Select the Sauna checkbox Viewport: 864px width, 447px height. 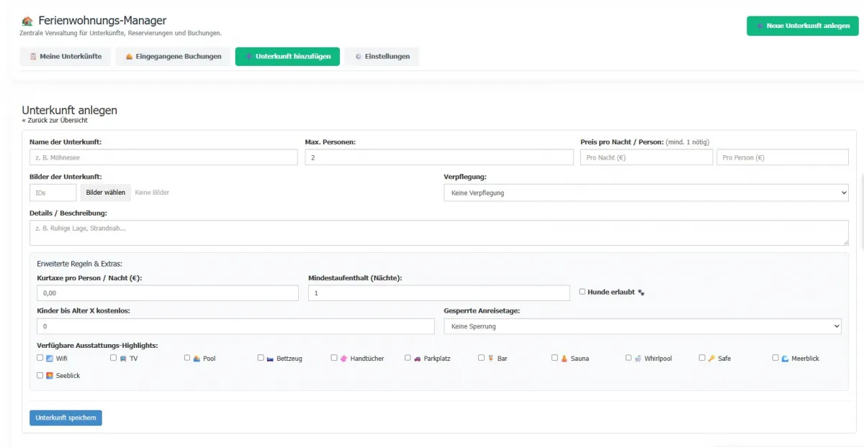coord(555,357)
